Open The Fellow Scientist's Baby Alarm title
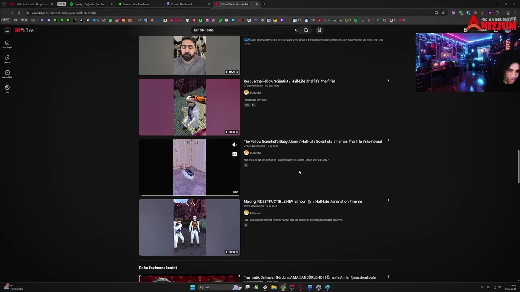Image resolution: width=520 pixels, height=292 pixels. pyautogui.click(x=313, y=141)
